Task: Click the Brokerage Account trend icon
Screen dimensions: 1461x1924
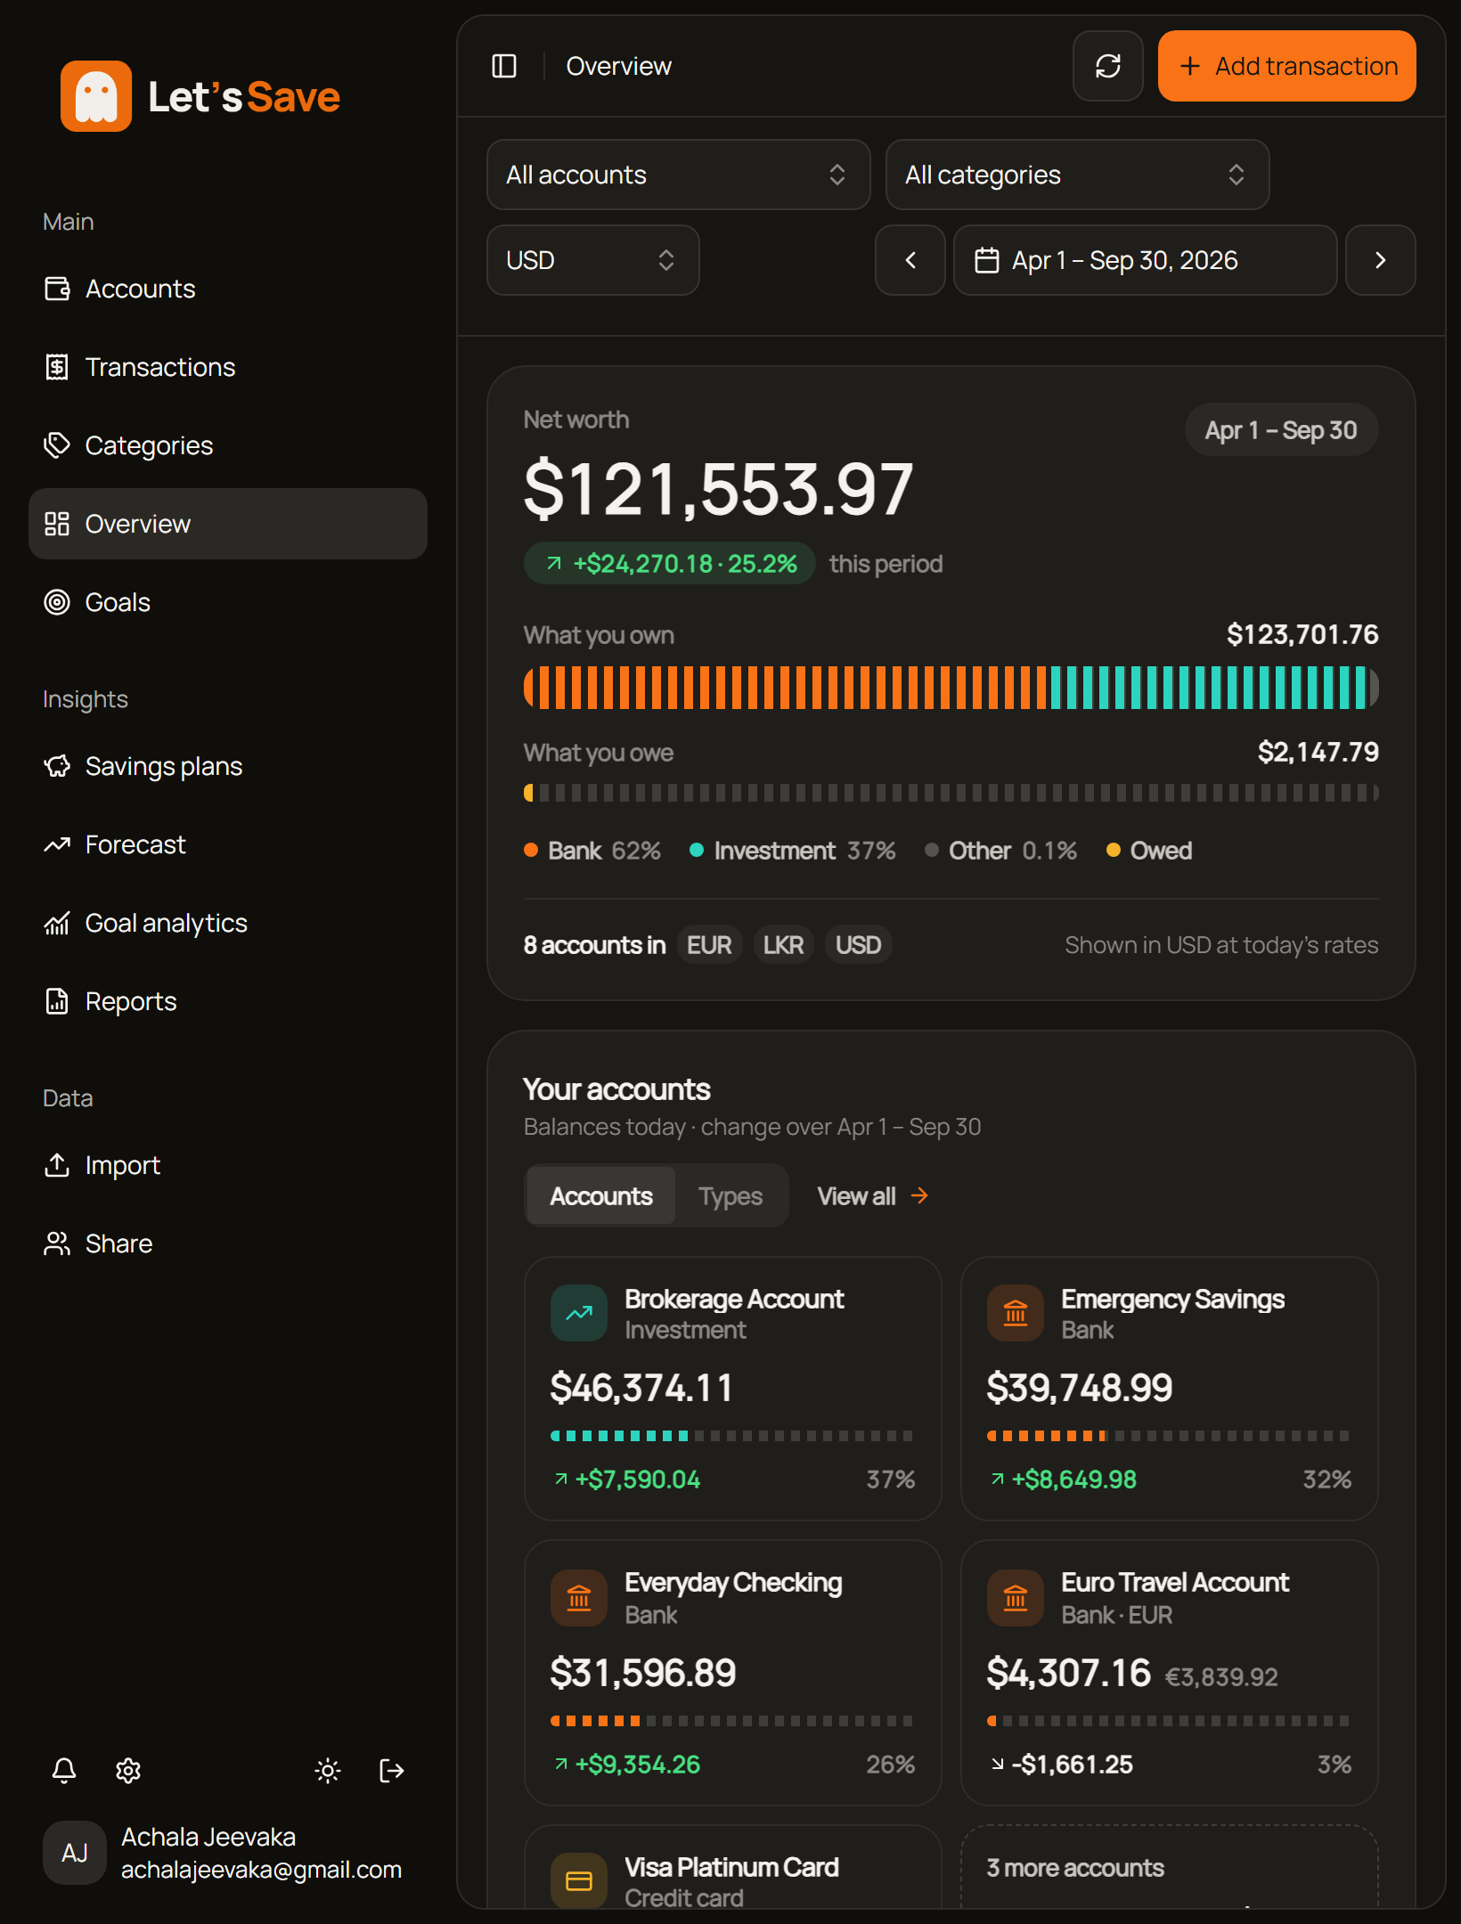Action: 579,1313
